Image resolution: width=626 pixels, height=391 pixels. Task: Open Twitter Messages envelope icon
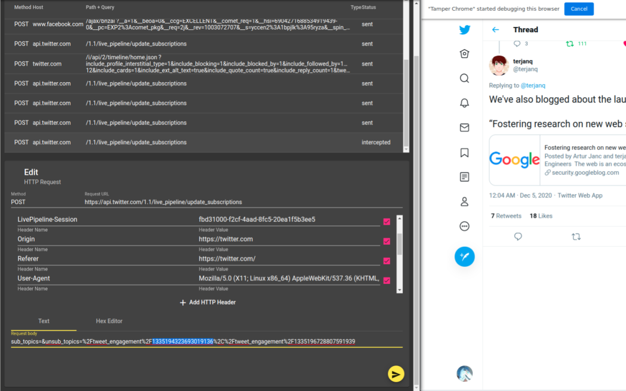[x=465, y=128]
